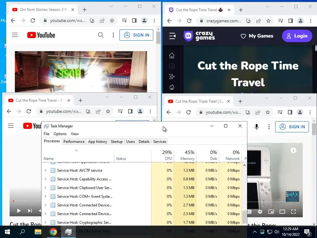Skip to next video in Time Travel window

click(30, 211)
